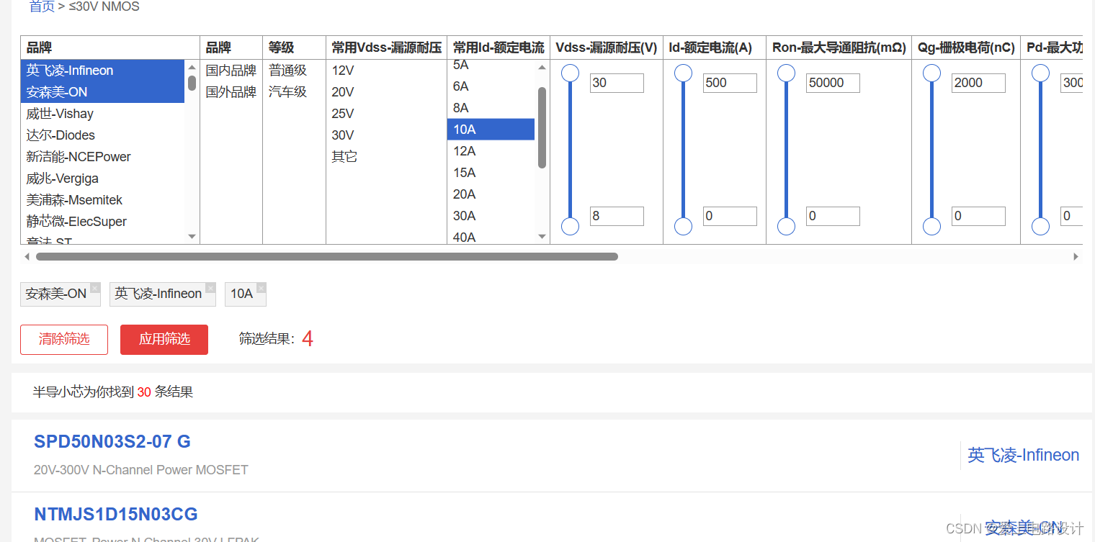Click the Ron slider upper handle
Viewport: 1095px width, 542px height.
pyautogui.click(x=787, y=73)
